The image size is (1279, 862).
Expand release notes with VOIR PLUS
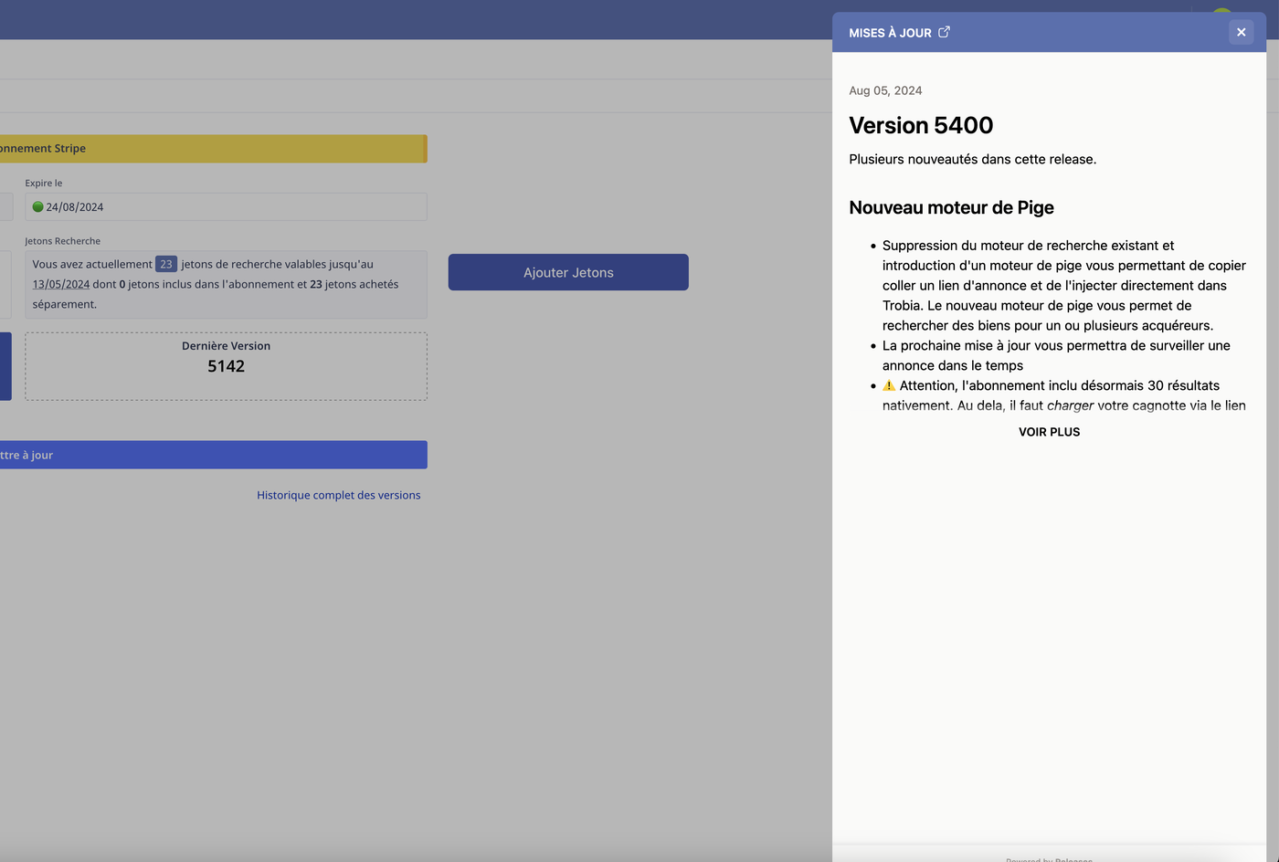click(1049, 432)
